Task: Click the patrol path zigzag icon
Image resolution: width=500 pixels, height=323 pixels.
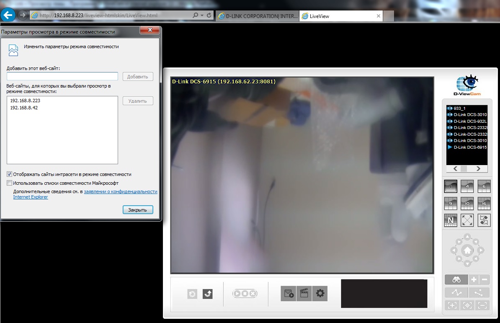Action: (x=456, y=292)
